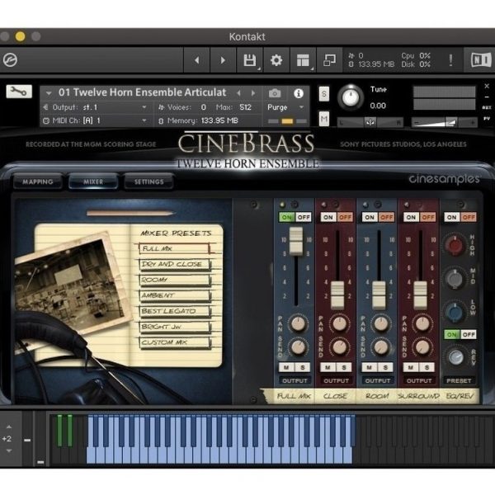This screenshot has width=495, height=495.
Task: Close the instrument with the X icon
Action: [x=487, y=86]
